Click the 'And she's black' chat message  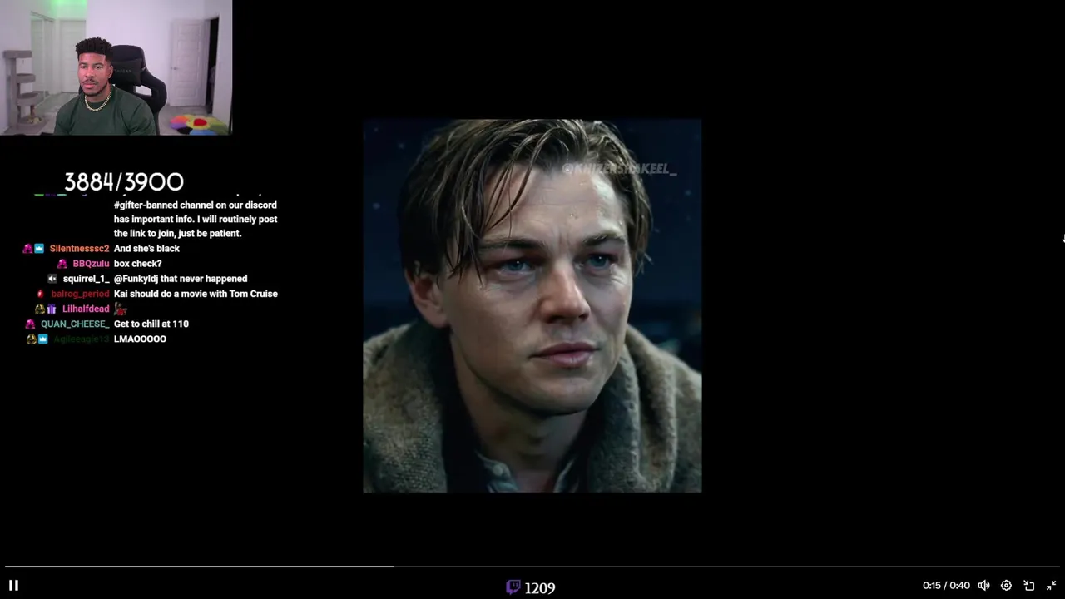[146, 249]
